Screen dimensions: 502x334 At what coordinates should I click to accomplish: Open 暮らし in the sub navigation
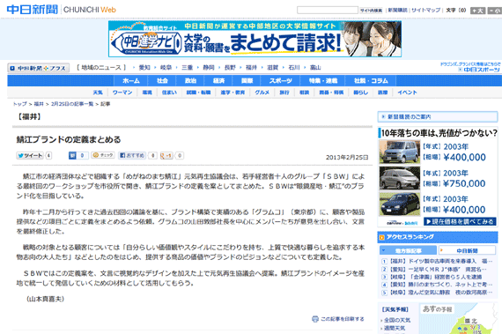[x=360, y=93]
